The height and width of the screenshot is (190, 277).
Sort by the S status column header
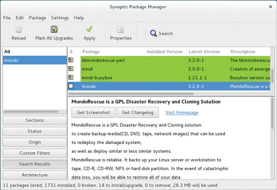point(71,52)
